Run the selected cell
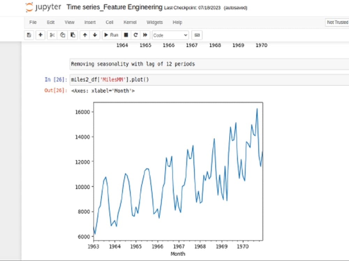 111,35
